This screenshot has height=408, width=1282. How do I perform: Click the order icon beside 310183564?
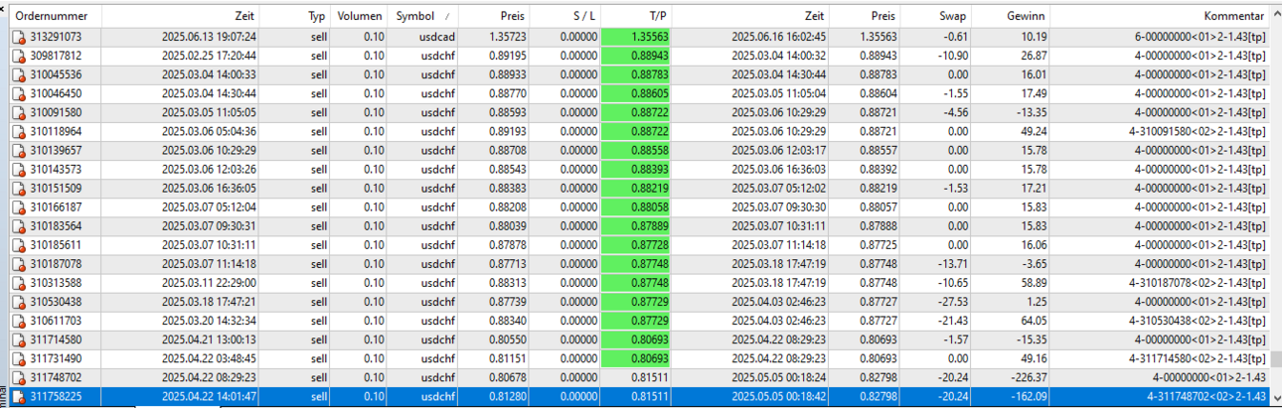coord(19,226)
